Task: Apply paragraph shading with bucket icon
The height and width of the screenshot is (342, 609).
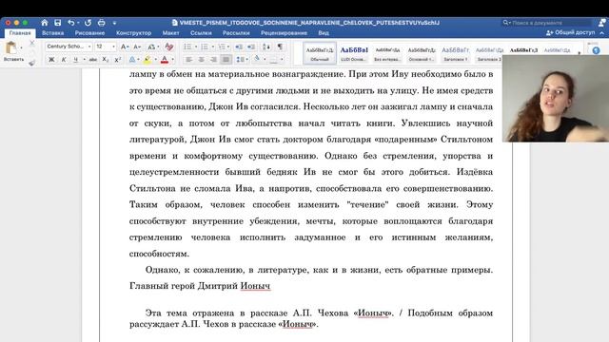Action: [257, 59]
